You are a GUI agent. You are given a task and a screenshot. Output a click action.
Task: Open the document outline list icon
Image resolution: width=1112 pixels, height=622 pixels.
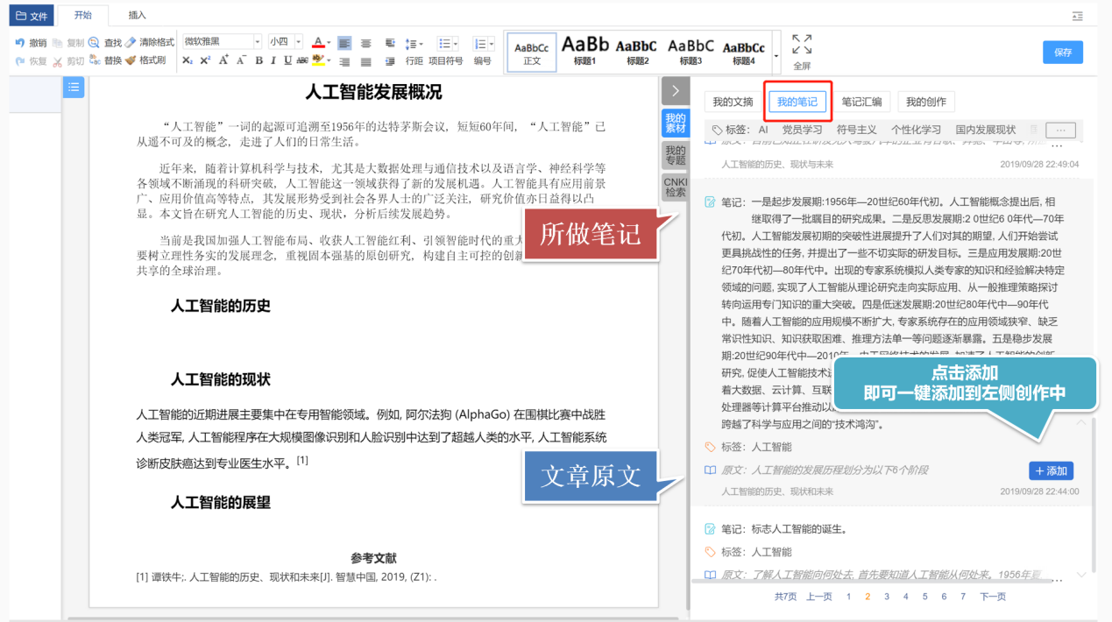tap(74, 87)
